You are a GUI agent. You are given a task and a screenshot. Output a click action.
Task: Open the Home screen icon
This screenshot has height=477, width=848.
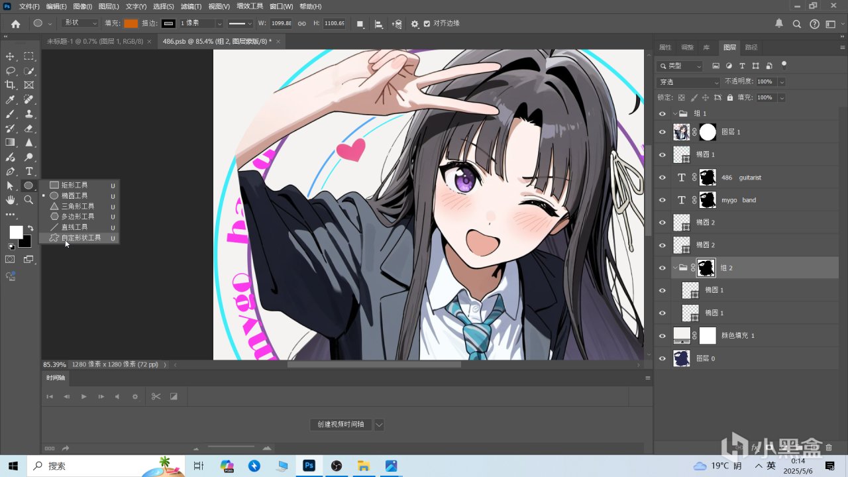[15, 24]
